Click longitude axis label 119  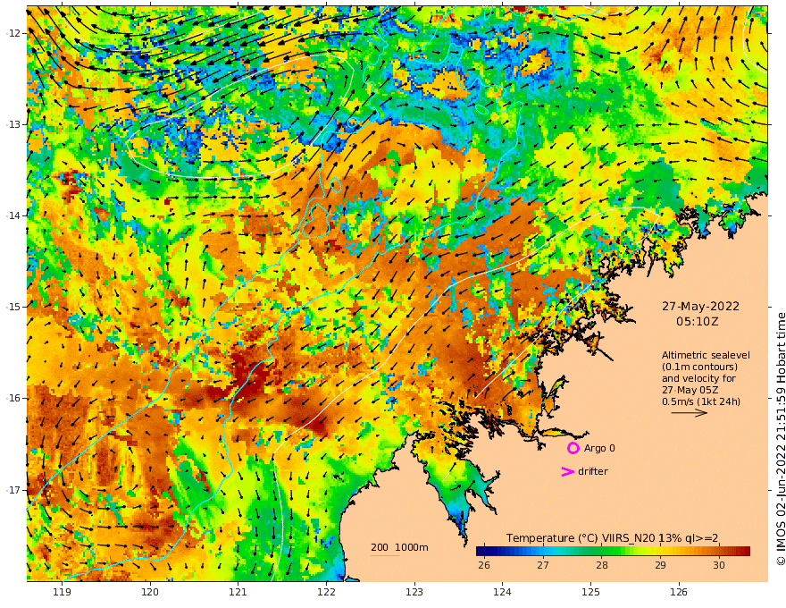63,593
